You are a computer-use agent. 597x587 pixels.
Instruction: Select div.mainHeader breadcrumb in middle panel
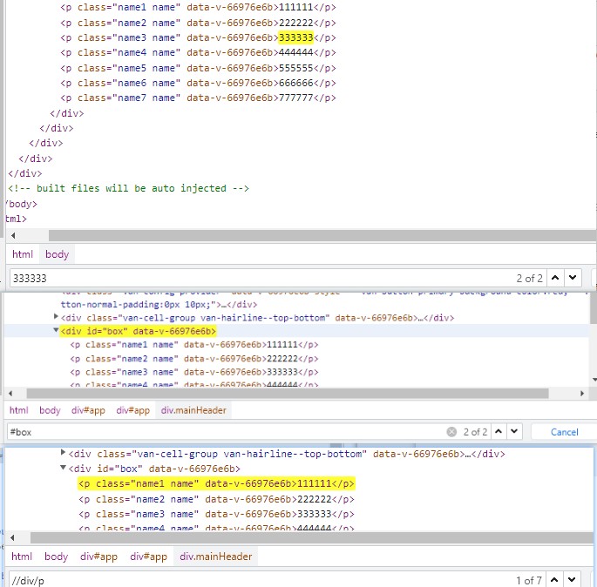click(x=193, y=410)
